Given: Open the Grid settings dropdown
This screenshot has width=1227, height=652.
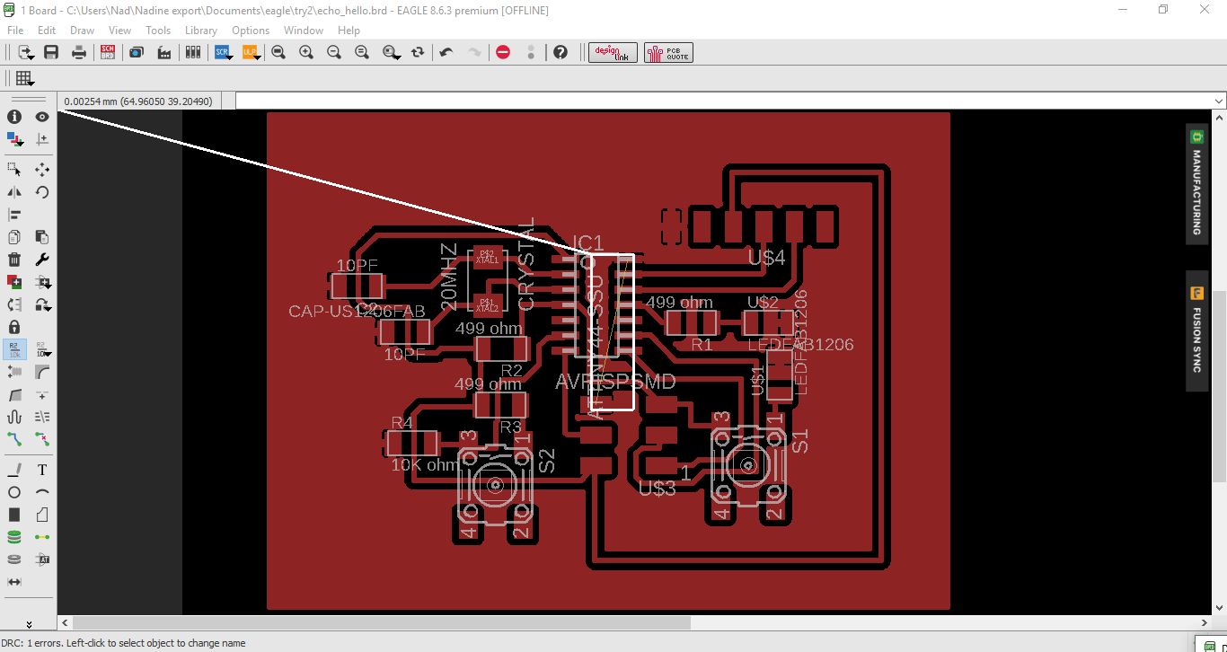Looking at the screenshot, I should tap(25, 78).
